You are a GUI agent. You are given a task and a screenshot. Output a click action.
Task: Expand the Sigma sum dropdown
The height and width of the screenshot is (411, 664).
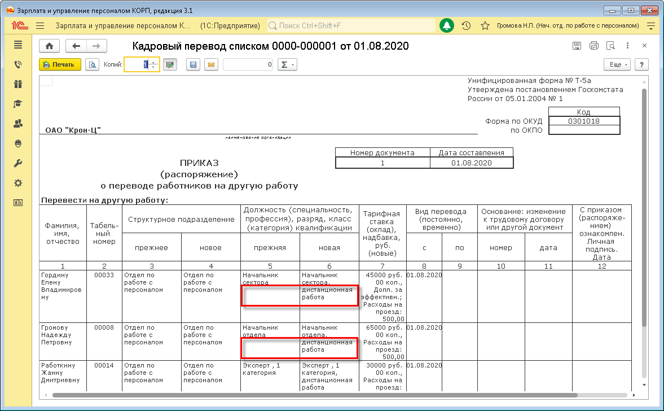[x=288, y=64]
